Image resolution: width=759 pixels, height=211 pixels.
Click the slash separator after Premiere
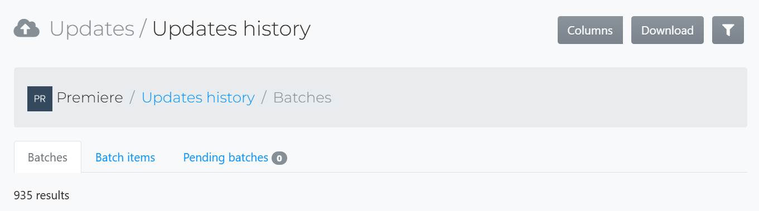pos(132,98)
